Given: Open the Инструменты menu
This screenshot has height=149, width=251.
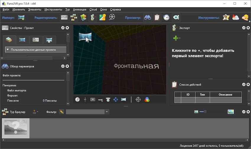Looking at the screenshot, I should click(53, 9).
